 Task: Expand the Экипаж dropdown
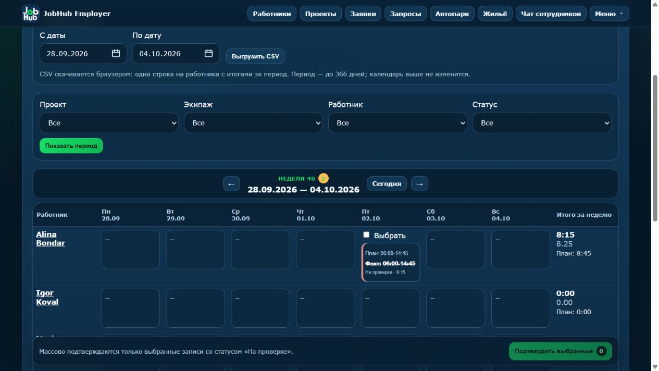coord(253,123)
